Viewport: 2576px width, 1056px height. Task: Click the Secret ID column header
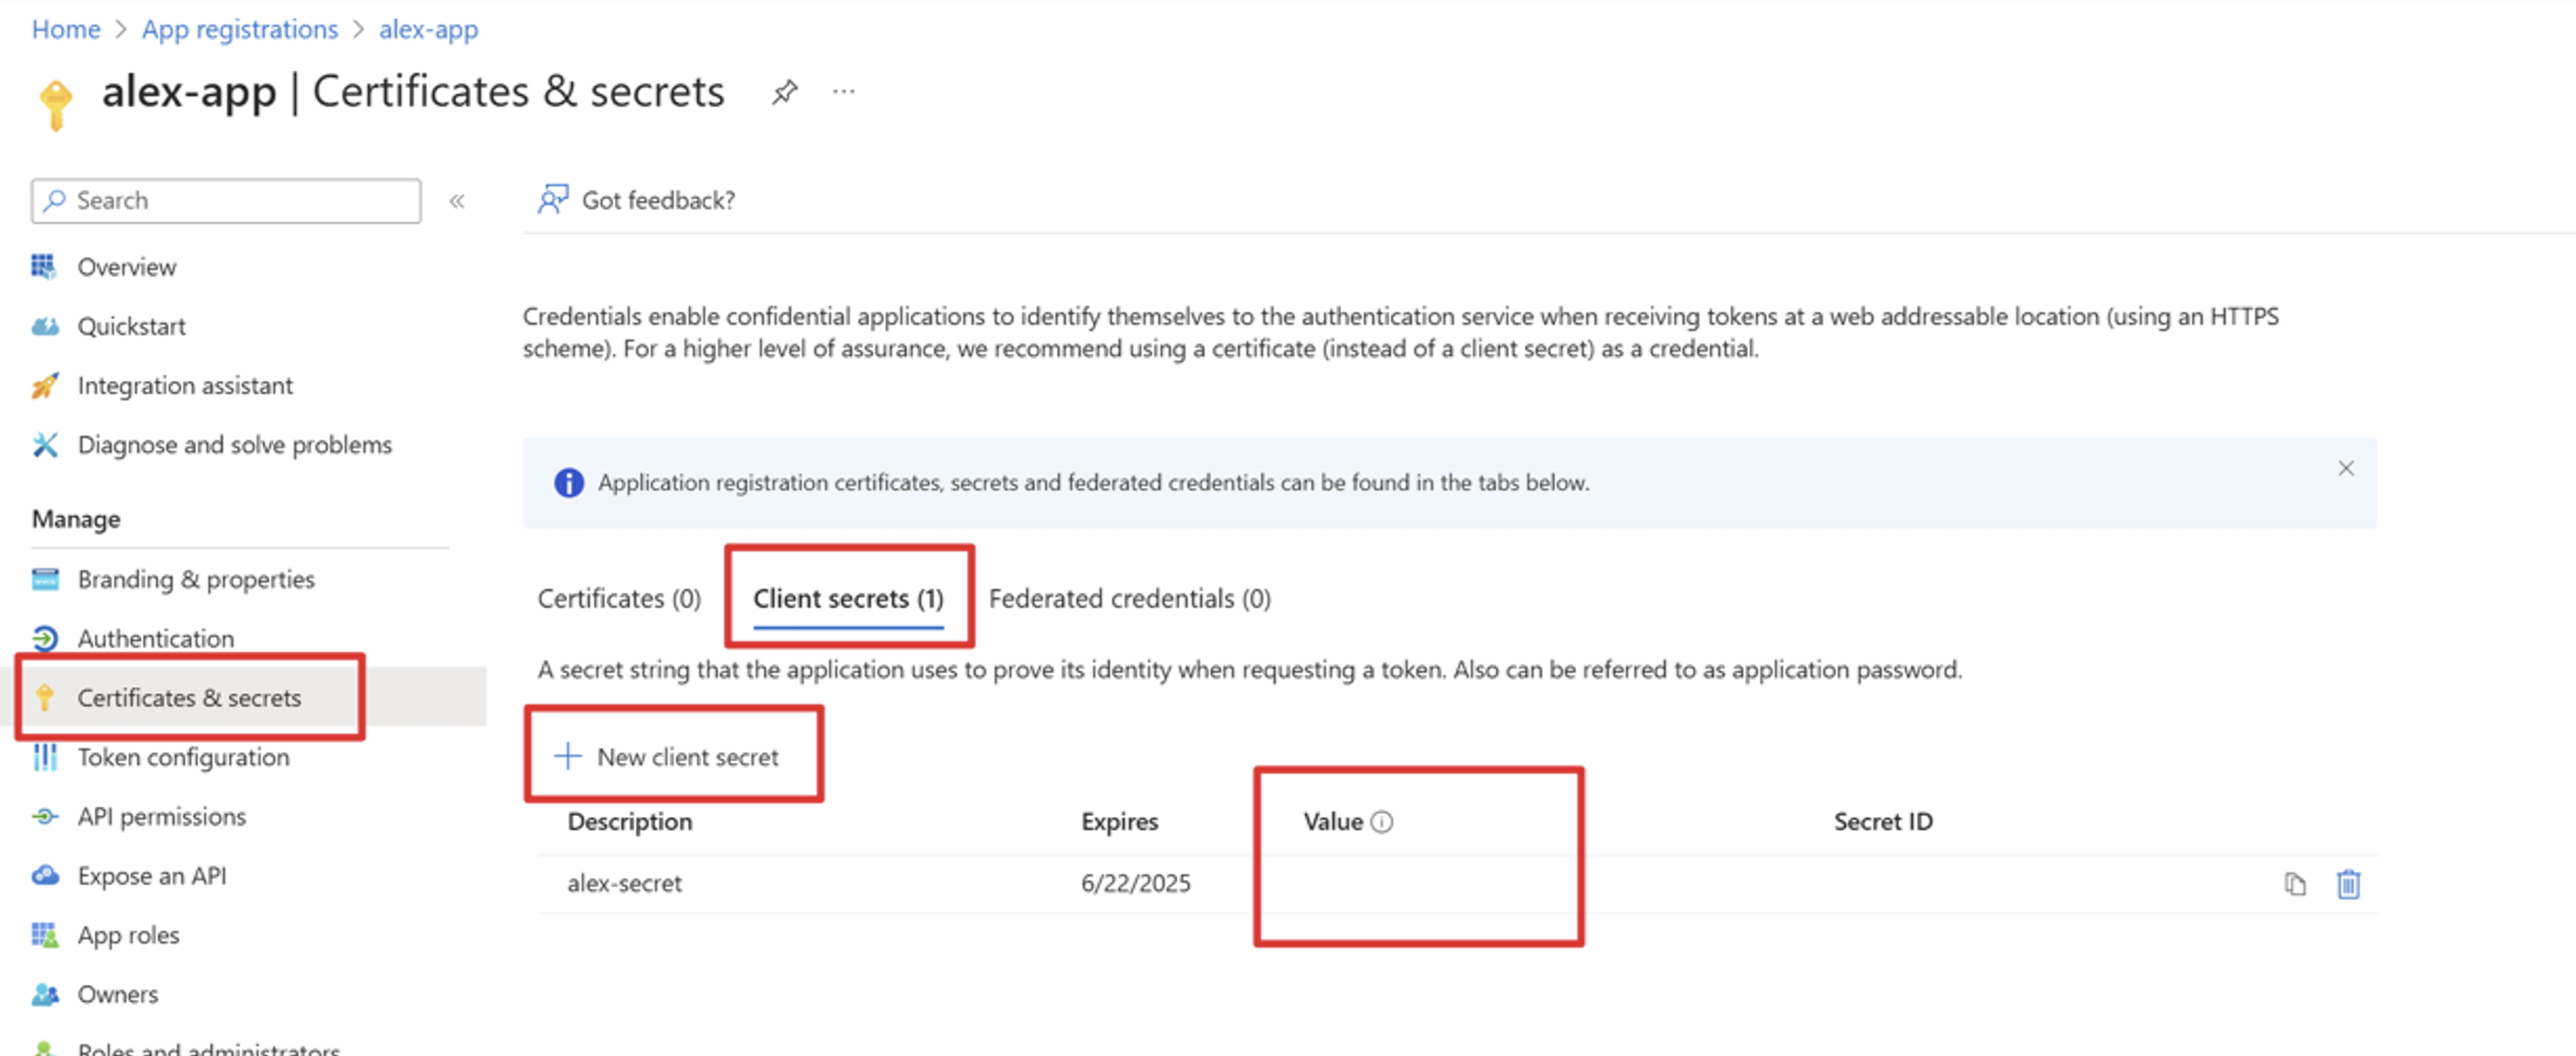[1883, 821]
